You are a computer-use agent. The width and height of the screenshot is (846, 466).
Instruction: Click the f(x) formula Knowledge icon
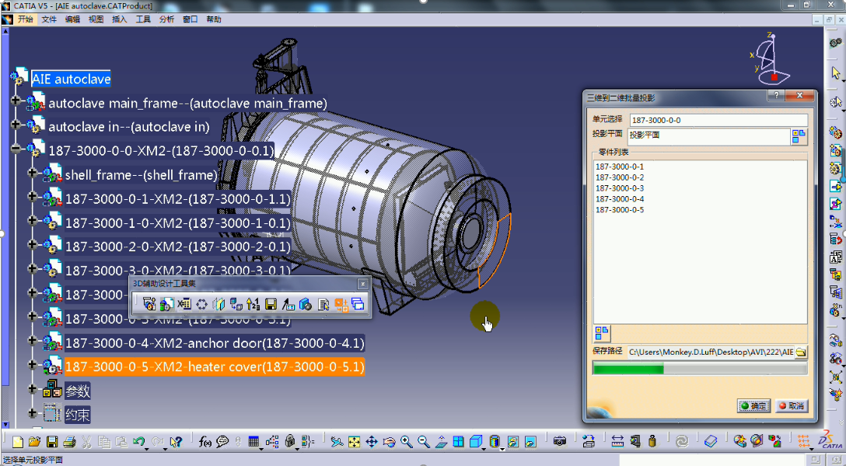point(205,441)
